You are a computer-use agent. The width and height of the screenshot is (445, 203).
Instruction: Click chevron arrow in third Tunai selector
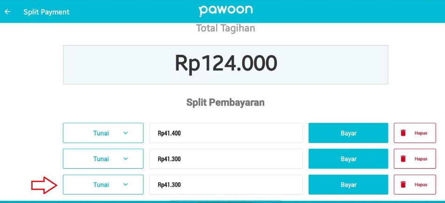pyautogui.click(x=126, y=184)
